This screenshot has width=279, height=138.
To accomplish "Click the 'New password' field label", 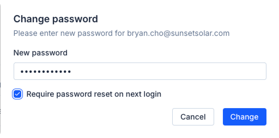I will [x=40, y=53].
